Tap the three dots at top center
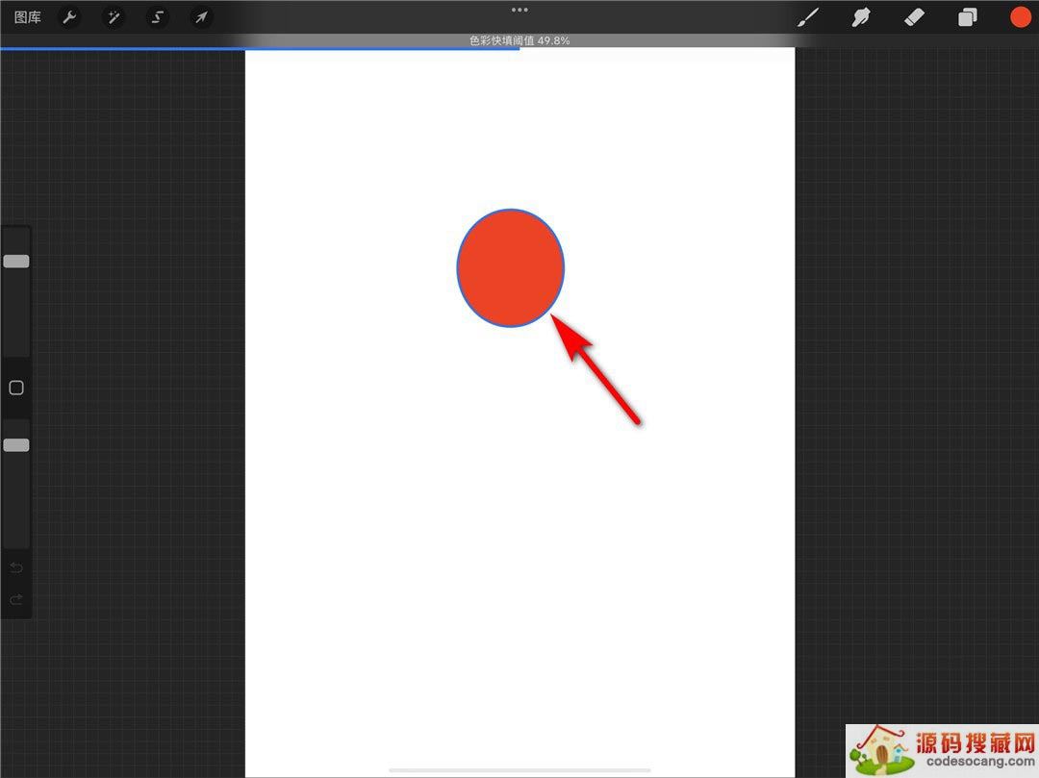This screenshot has height=778, width=1039. click(519, 10)
